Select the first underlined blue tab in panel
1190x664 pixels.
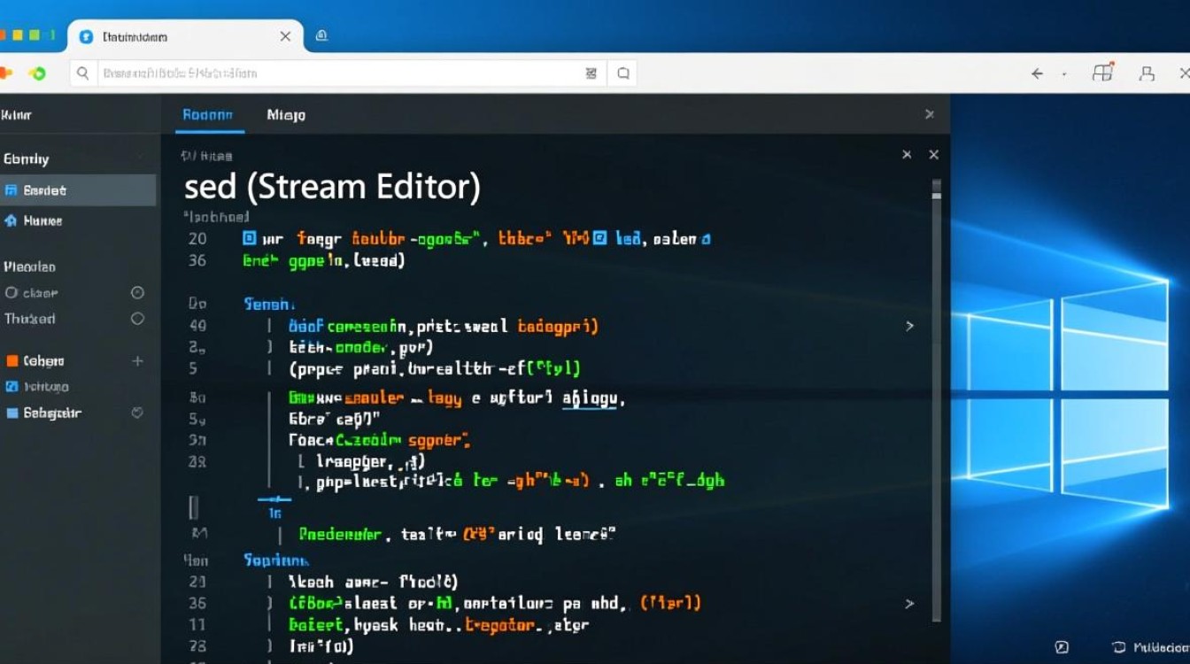pos(207,115)
